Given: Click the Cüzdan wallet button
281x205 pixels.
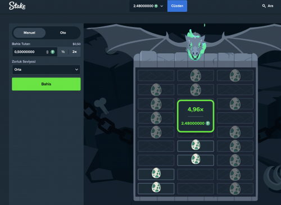Looking at the screenshot, I should point(177,6).
